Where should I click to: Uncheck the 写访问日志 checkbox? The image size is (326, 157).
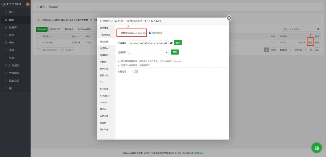point(150,33)
